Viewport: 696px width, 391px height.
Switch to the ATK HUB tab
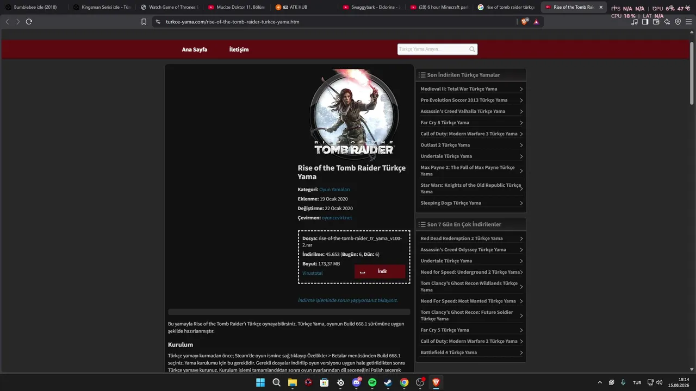point(304,7)
